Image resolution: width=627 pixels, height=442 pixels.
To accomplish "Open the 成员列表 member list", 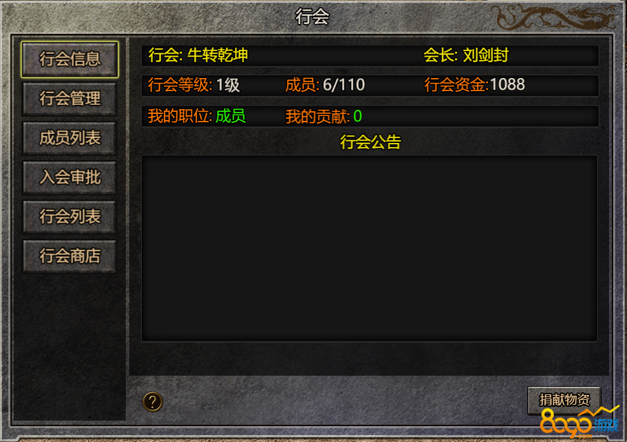I will pyautogui.click(x=70, y=138).
